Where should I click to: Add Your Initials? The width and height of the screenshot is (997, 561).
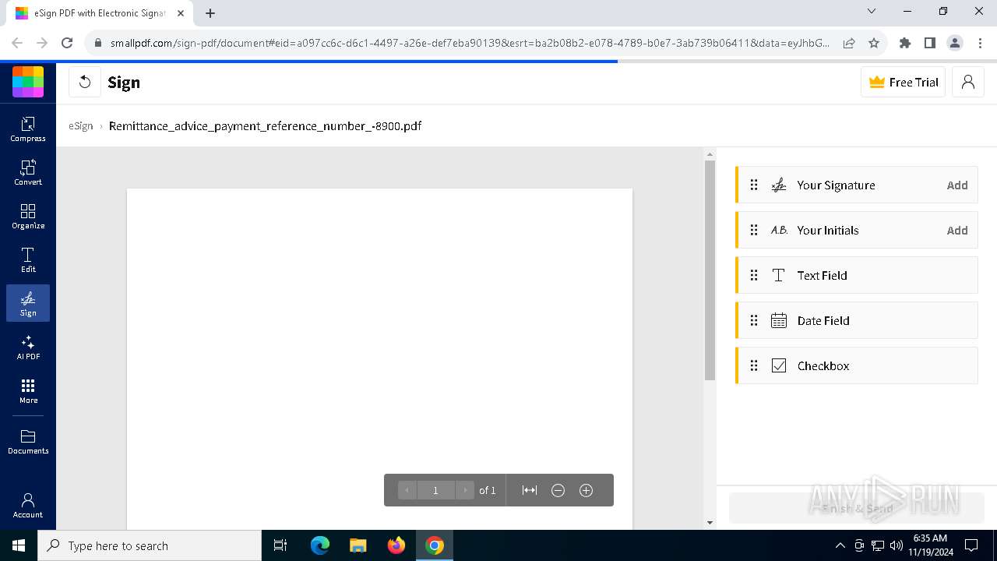(957, 231)
